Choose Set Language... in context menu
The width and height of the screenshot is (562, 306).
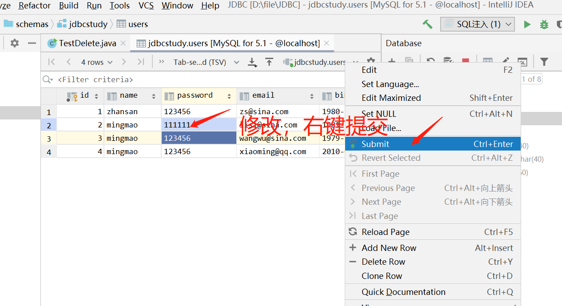point(433,84)
